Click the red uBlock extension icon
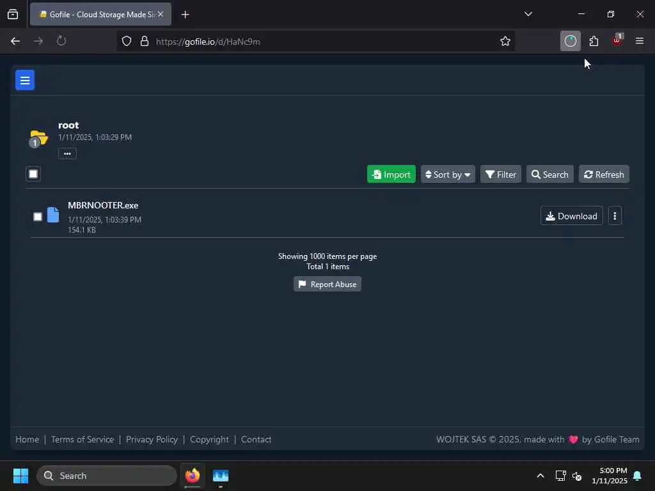Image resolution: width=655 pixels, height=491 pixels. tap(617, 40)
